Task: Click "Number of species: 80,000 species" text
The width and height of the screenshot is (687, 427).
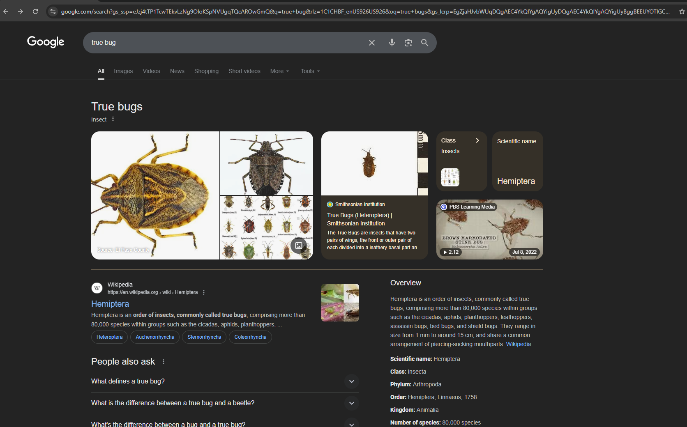Action: [x=436, y=422]
